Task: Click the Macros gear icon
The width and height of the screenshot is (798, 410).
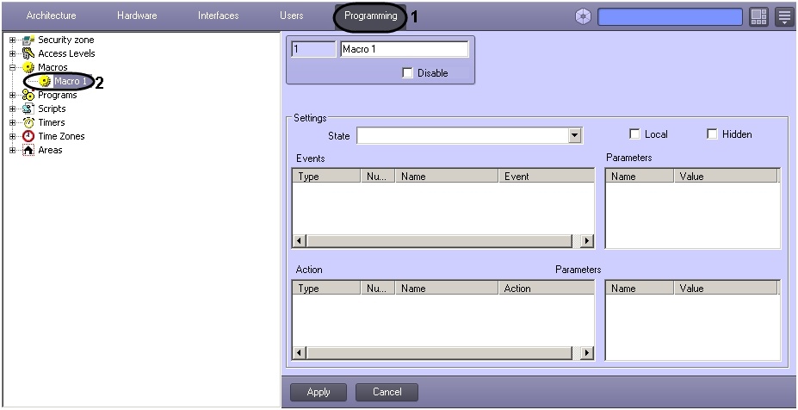Action: 28,67
